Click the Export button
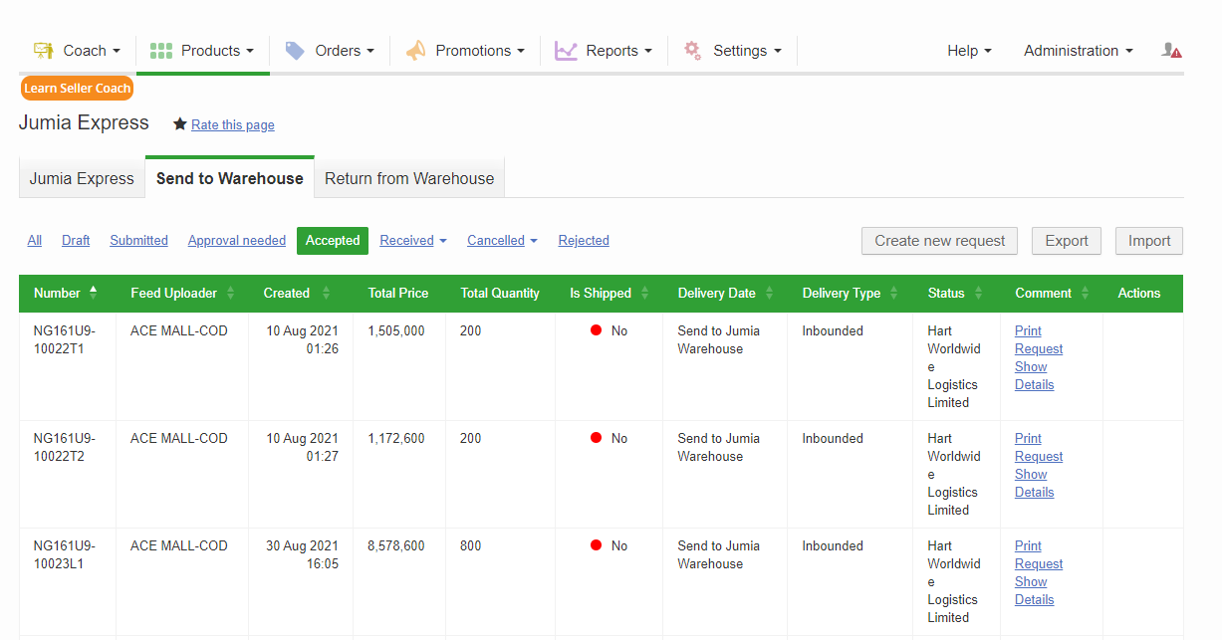Viewport: 1222px width, 640px height. point(1067,240)
